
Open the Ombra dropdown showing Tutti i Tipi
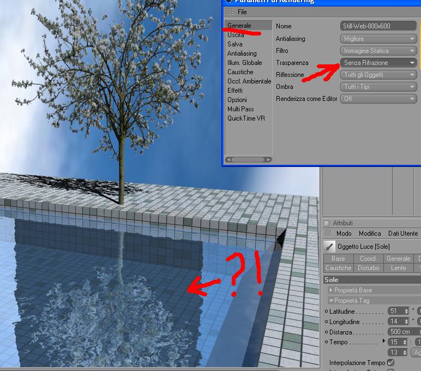click(378, 87)
